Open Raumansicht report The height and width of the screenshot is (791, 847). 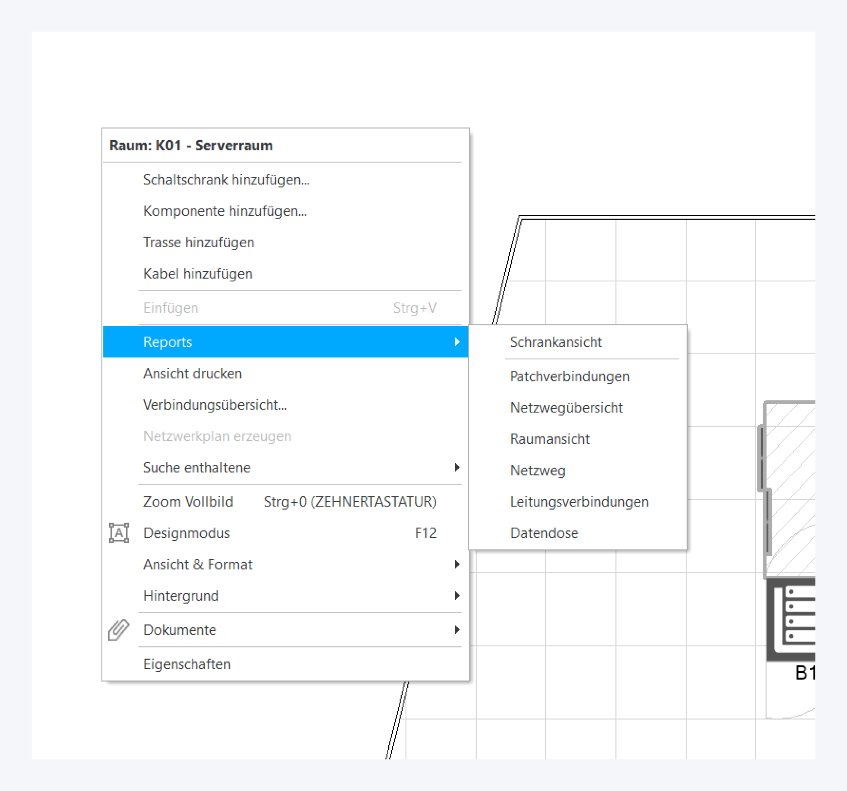(549, 439)
